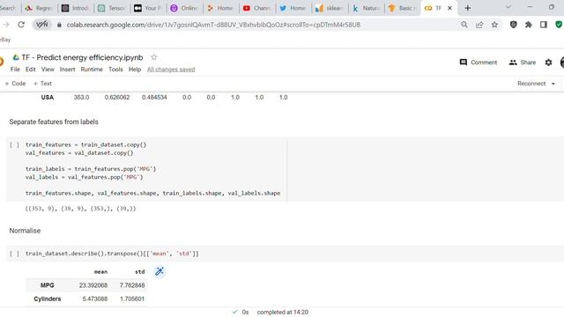Click the USA row label
The height and width of the screenshot is (317, 564).
48,98
